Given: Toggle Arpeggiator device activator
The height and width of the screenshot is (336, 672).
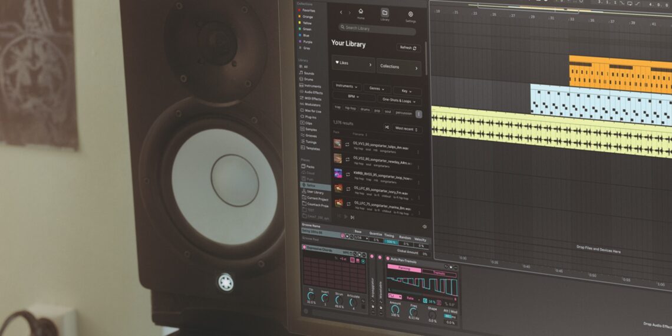Looking at the screenshot, I should pos(371,256).
